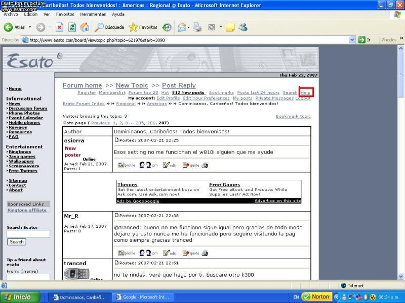Click the Bookmark topic link

[293, 116]
